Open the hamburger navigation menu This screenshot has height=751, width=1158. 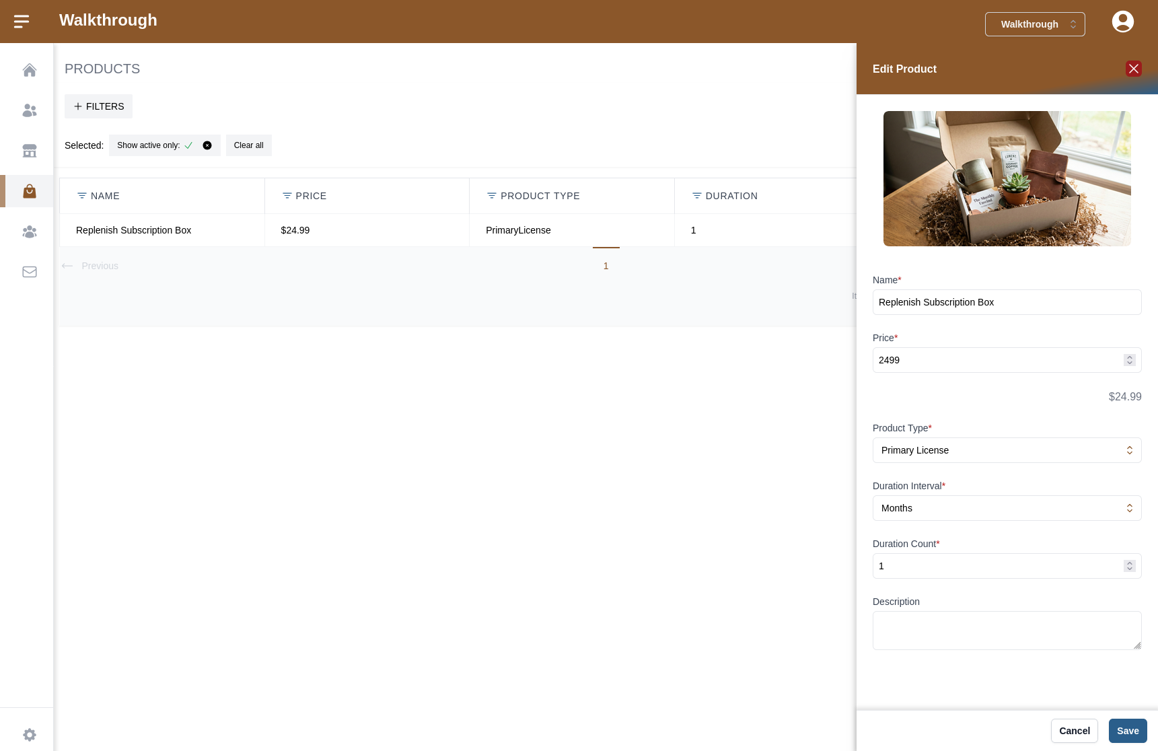tap(22, 21)
